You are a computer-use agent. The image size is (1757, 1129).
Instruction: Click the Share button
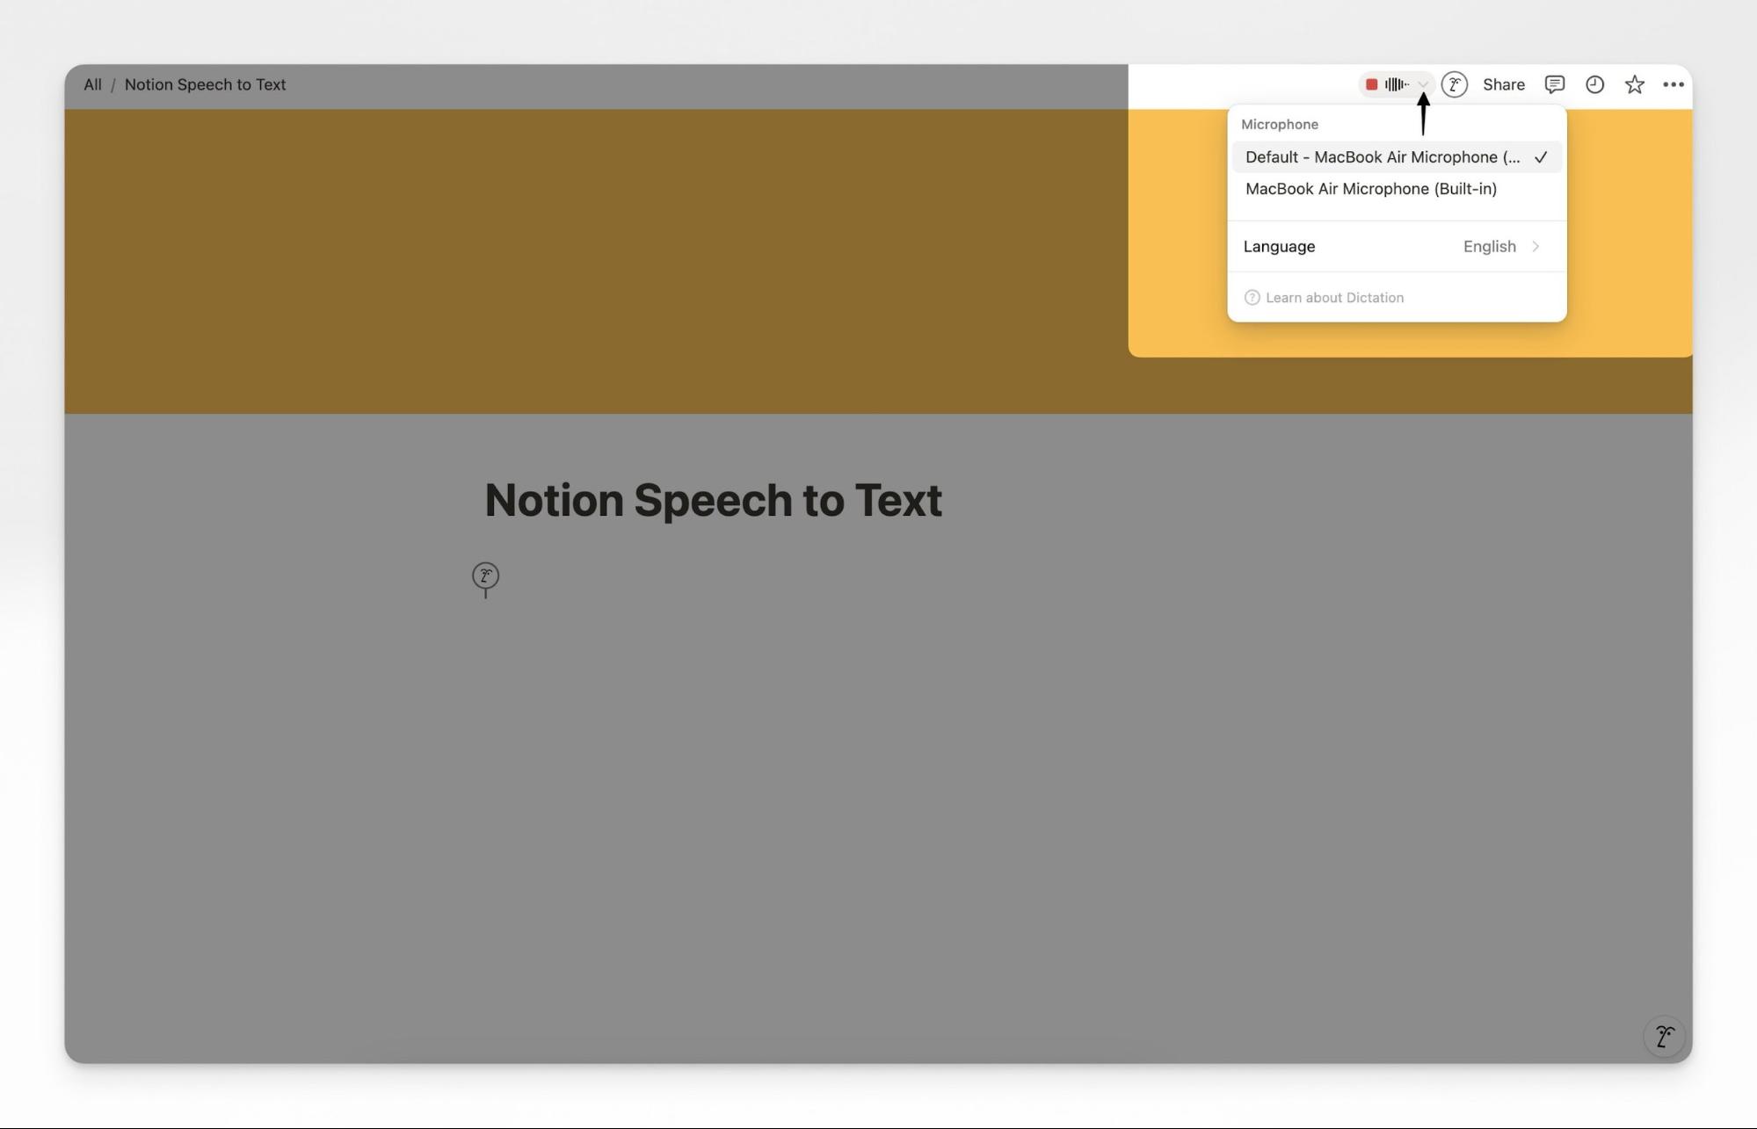tap(1503, 83)
